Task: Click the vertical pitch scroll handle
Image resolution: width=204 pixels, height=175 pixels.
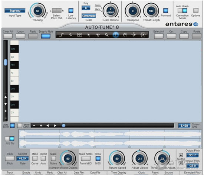Action: pyautogui.click(x=6, y=62)
